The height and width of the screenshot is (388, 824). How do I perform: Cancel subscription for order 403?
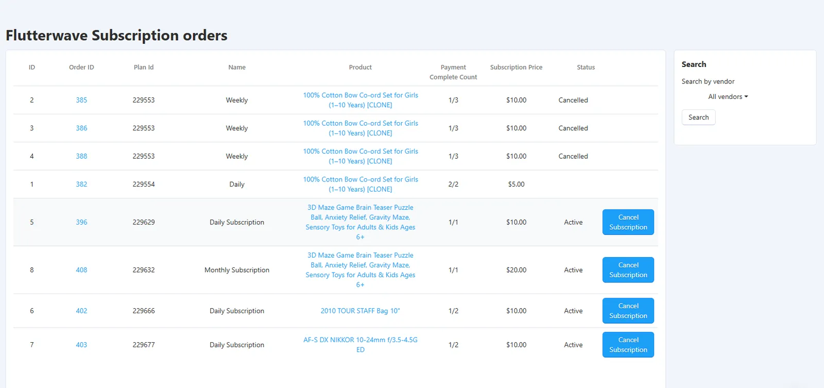click(x=628, y=345)
